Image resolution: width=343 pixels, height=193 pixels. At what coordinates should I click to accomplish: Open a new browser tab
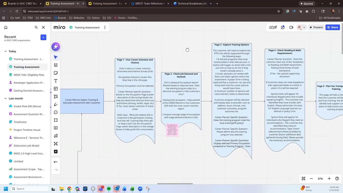(x=217, y=3)
